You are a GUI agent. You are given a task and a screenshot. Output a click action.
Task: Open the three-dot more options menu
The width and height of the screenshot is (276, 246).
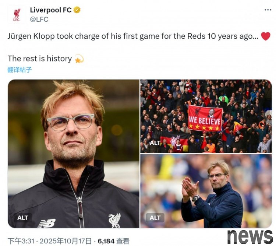tap(268, 10)
